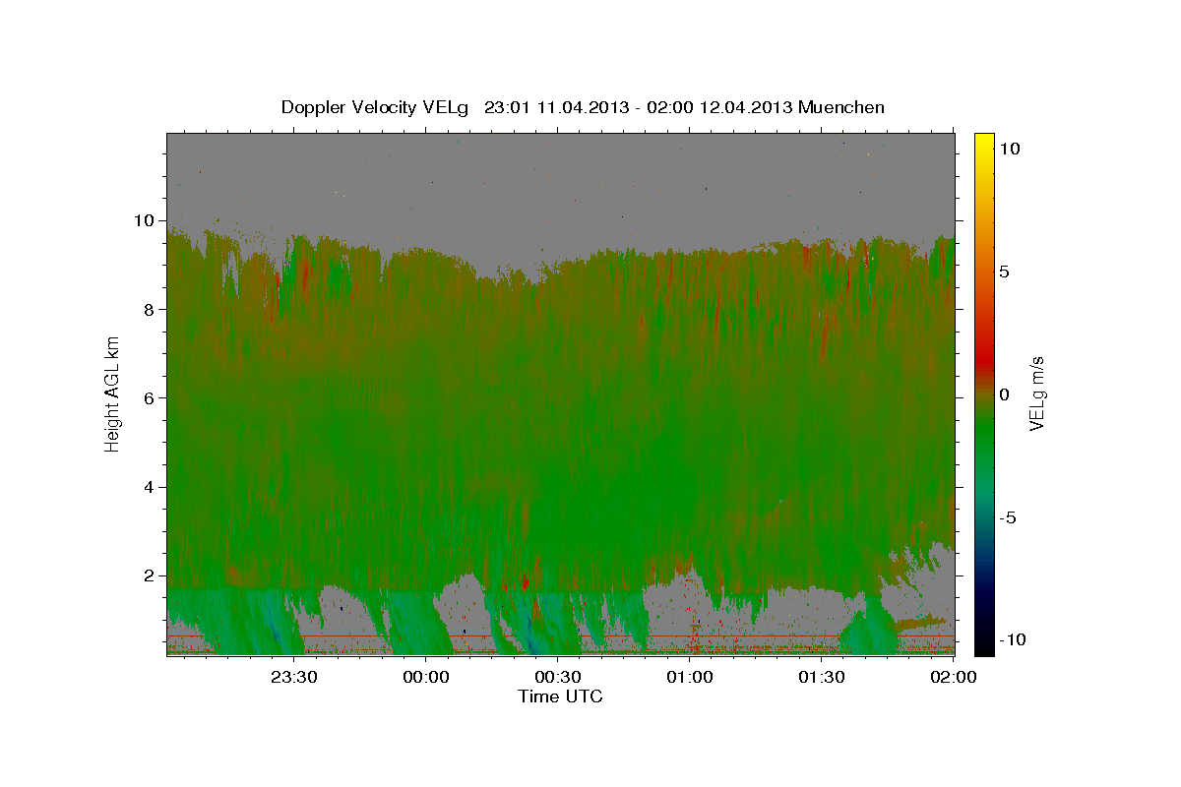1181x787 pixels.
Task: Click the black bottom of the colorbar
Action: (984, 644)
